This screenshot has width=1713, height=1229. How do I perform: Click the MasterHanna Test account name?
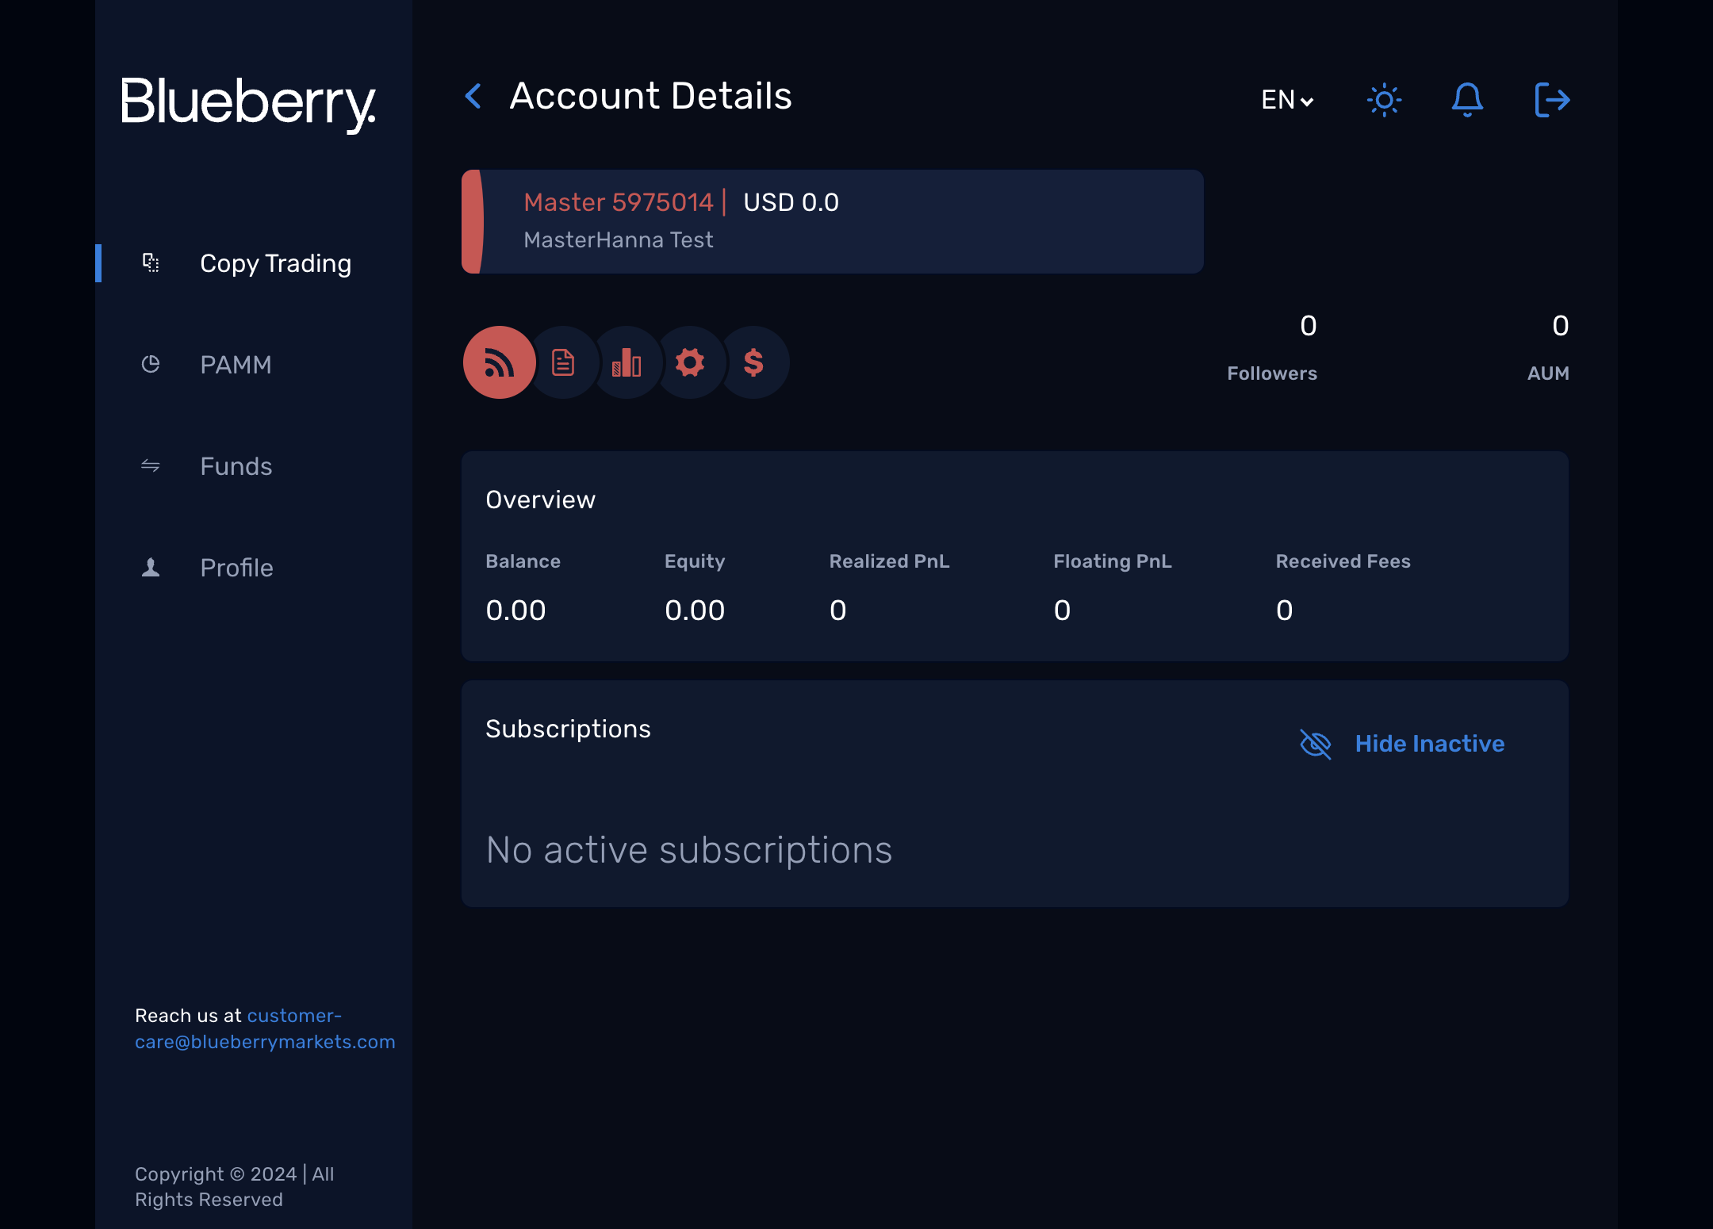coord(619,239)
